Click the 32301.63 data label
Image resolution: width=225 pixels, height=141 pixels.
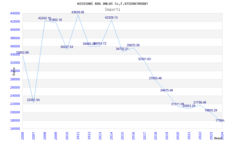[144, 59]
